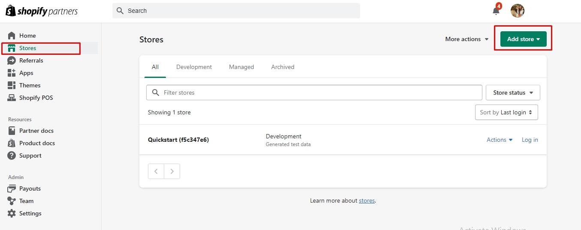Click the Settings gear icon
581x230 pixels.
pos(12,213)
